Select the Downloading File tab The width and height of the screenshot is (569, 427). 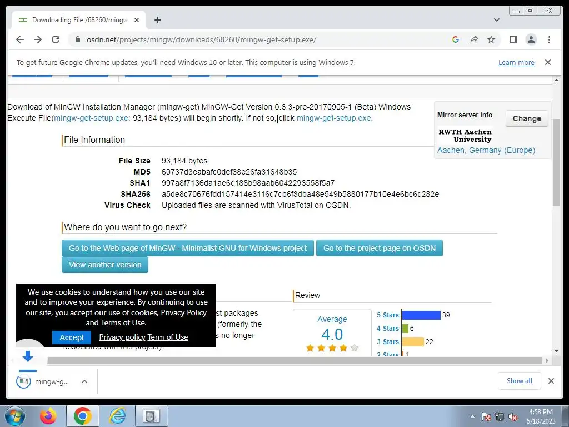[x=79, y=20]
